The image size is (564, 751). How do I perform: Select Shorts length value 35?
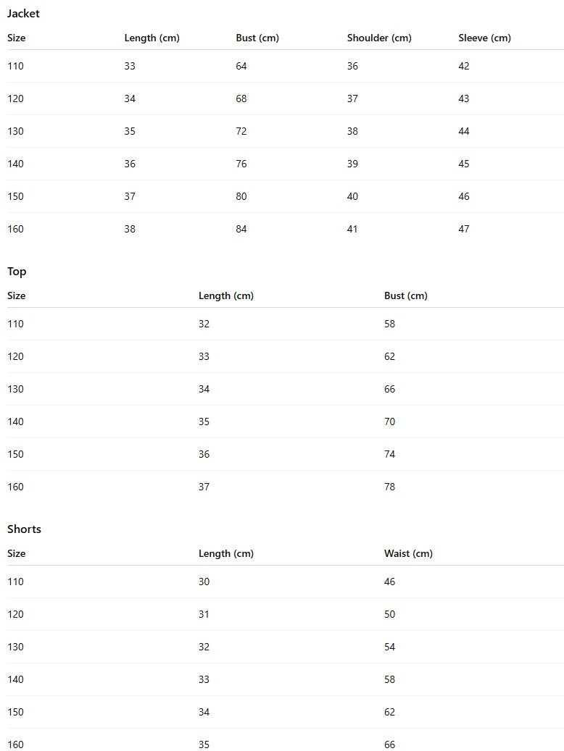204,745
